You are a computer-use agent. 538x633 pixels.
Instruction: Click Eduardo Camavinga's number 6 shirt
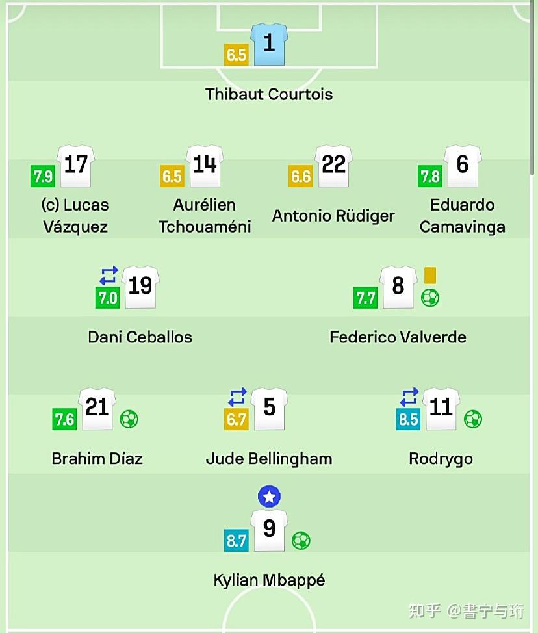(463, 166)
